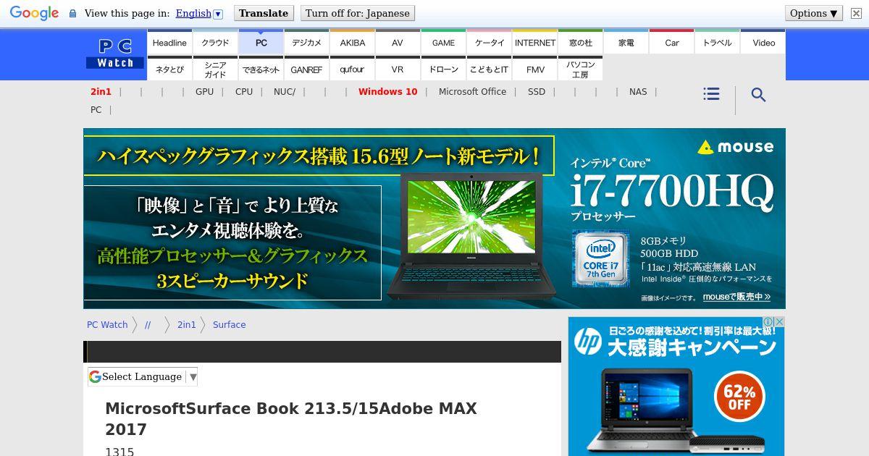Click the mouse i7-7700HQ laptop banner ad
The image size is (869, 456).
click(x=434, y=218)
